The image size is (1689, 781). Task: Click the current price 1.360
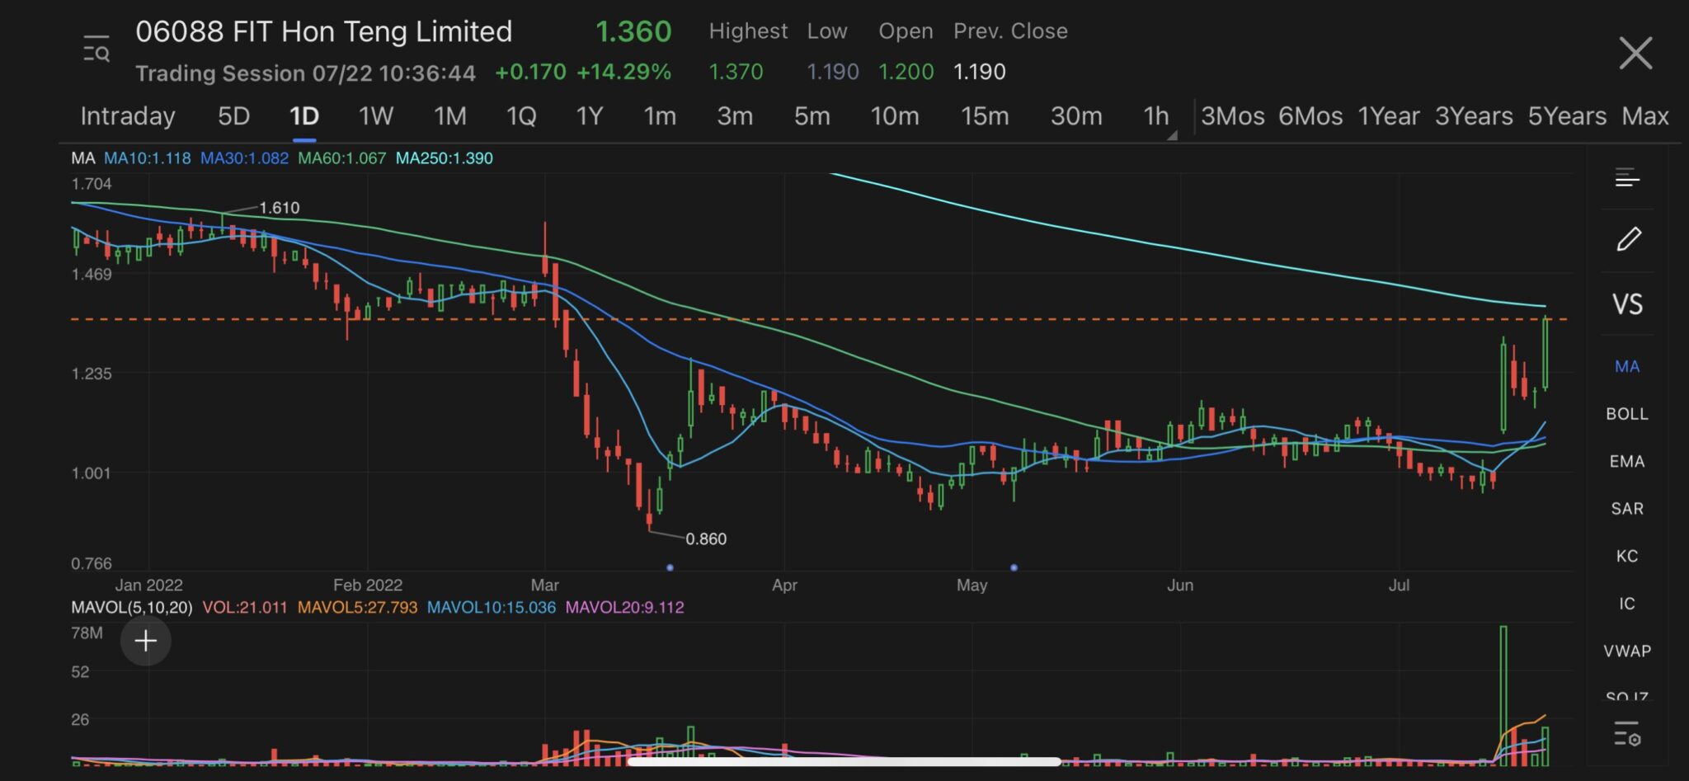[633, 32]
